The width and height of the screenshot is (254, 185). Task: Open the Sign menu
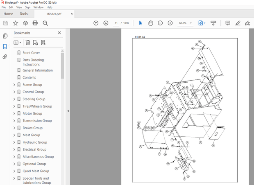pyautogui.click(x=28, y=7)
